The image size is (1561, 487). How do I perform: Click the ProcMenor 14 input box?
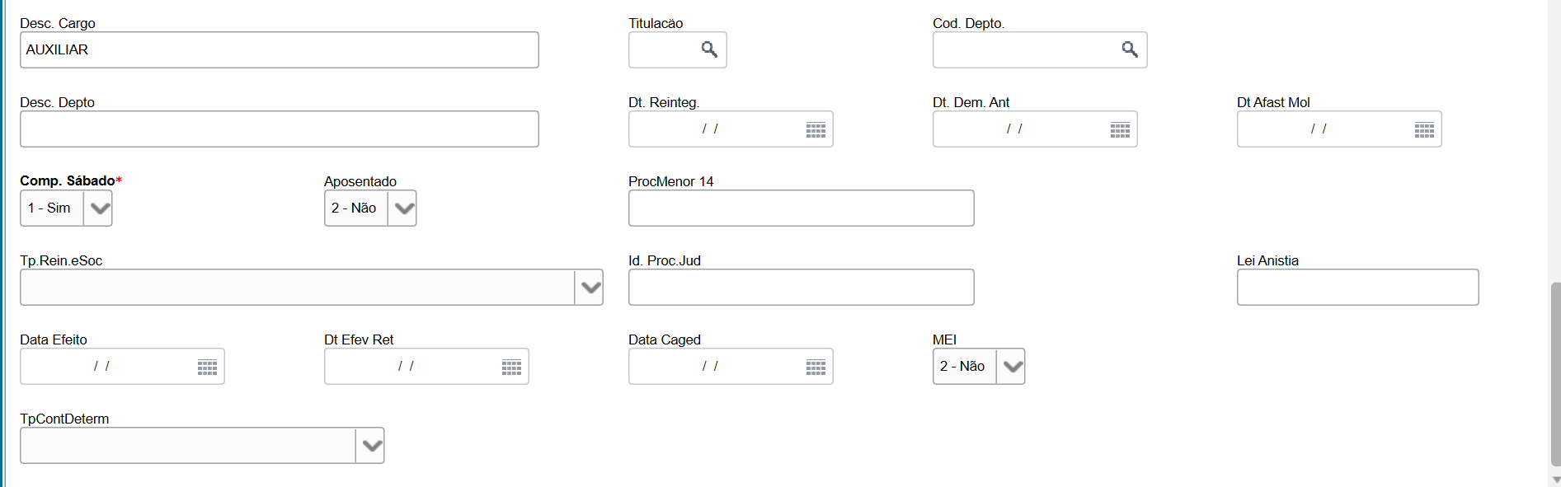pyautogui.click(x=801, y=208)
